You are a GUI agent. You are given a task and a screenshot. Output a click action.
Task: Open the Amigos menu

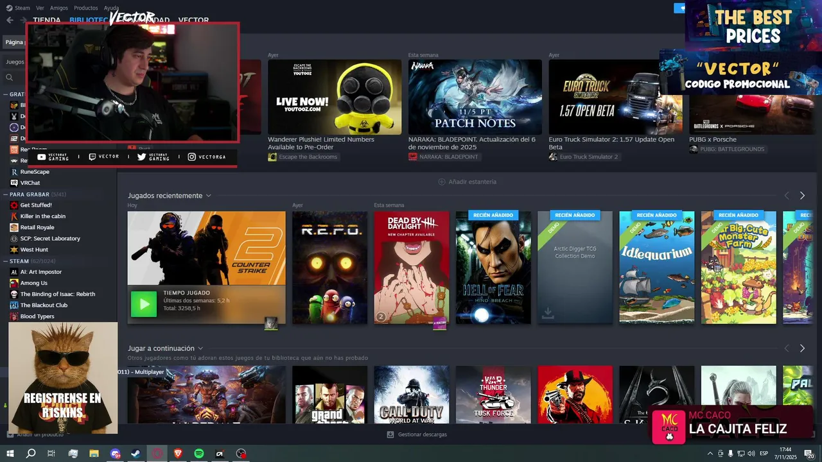click(59, 8)
